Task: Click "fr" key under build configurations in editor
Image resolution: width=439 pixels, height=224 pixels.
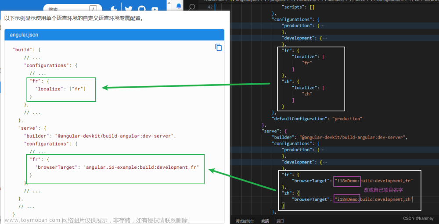Action: coord(287,50)
